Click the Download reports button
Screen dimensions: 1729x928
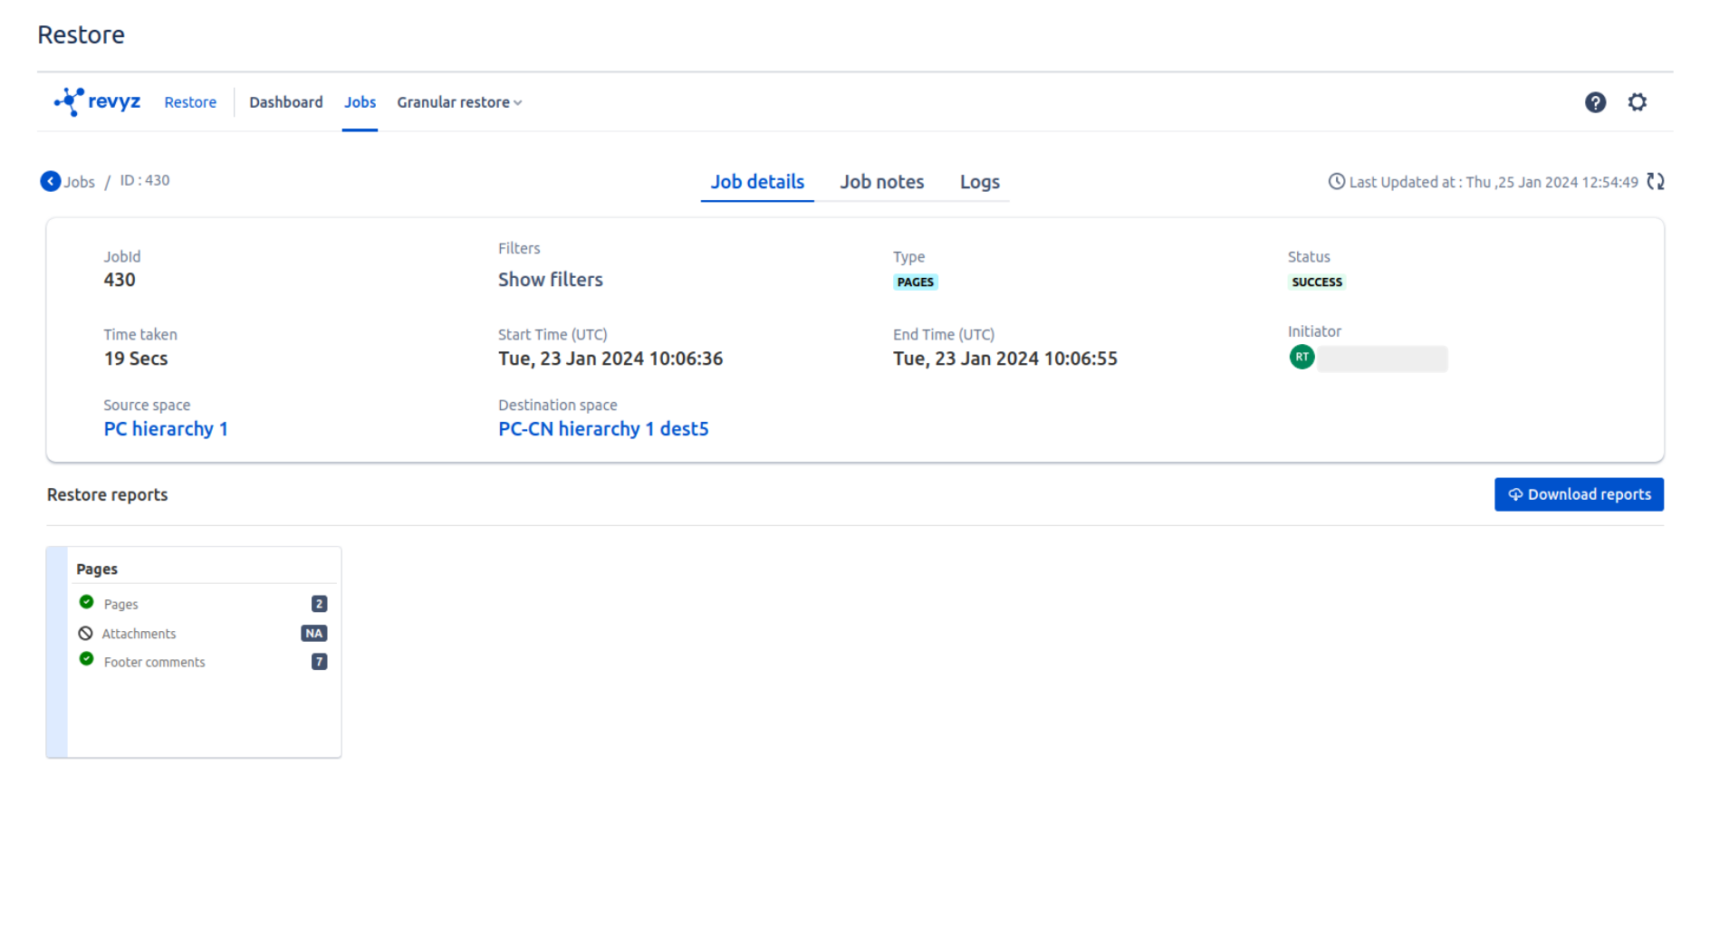coord(1578,494)
